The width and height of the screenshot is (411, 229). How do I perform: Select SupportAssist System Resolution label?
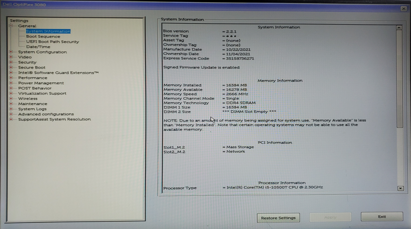click(x=55, y=119)
